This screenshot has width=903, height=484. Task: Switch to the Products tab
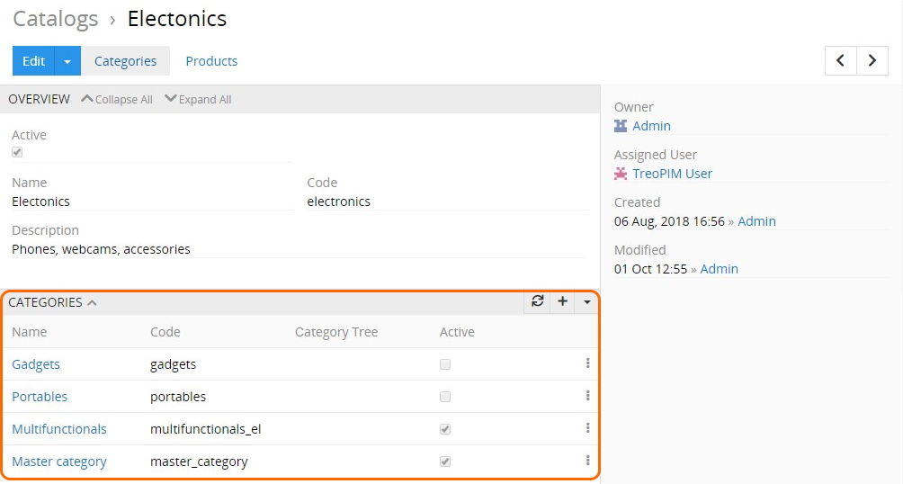click(x=211, y=61)
